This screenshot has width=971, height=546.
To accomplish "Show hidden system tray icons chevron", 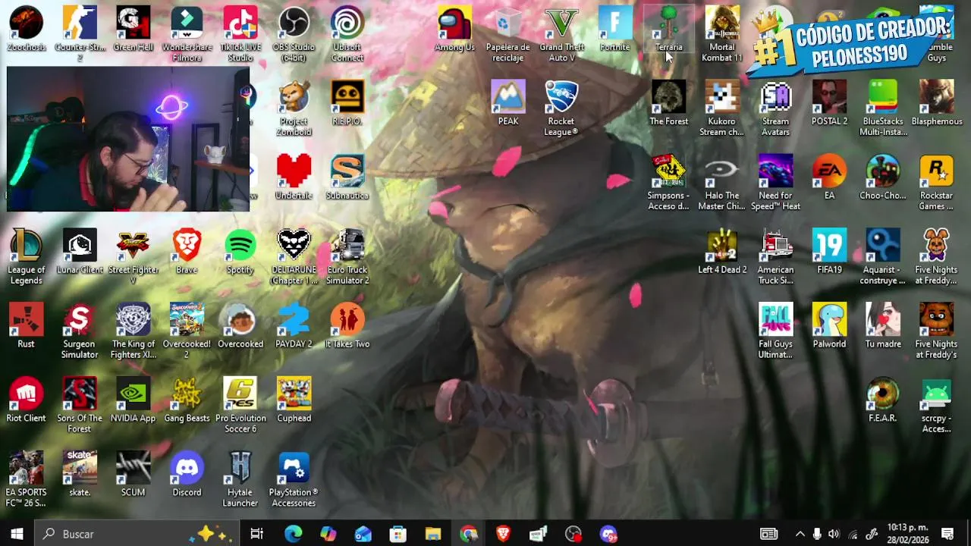I will tap(800, 534).
